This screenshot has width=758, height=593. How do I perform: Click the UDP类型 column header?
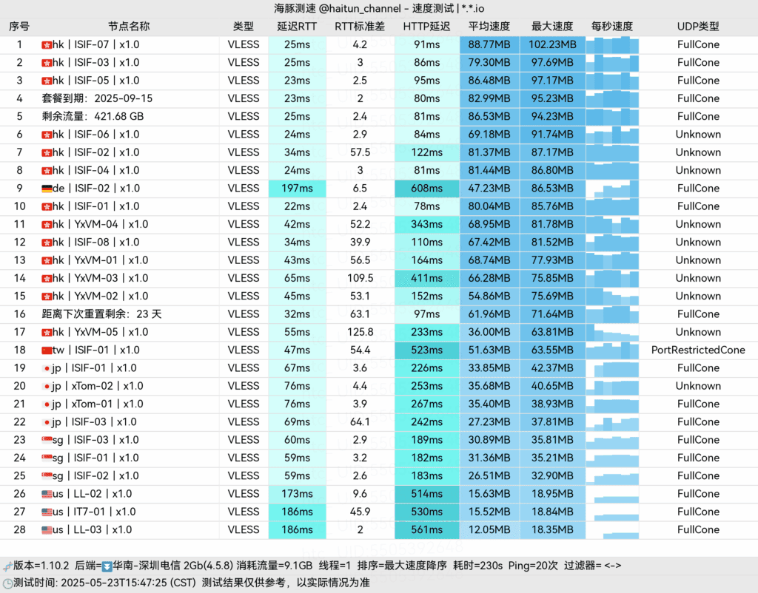point(698,27)
